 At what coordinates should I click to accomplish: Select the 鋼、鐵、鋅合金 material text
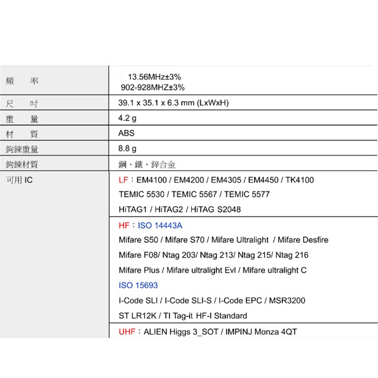(147, 165)
